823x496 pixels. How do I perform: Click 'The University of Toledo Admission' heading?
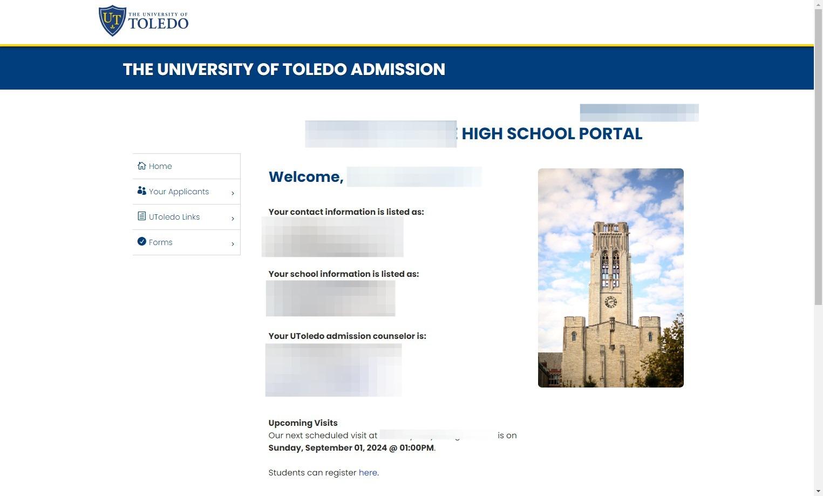click(284, 69)
